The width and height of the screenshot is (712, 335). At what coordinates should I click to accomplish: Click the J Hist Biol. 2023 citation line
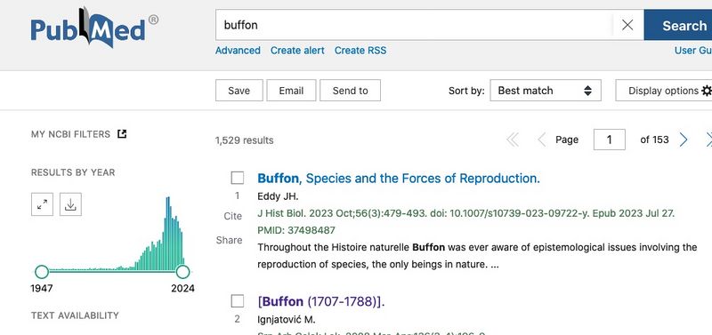[x=465, y=213]
